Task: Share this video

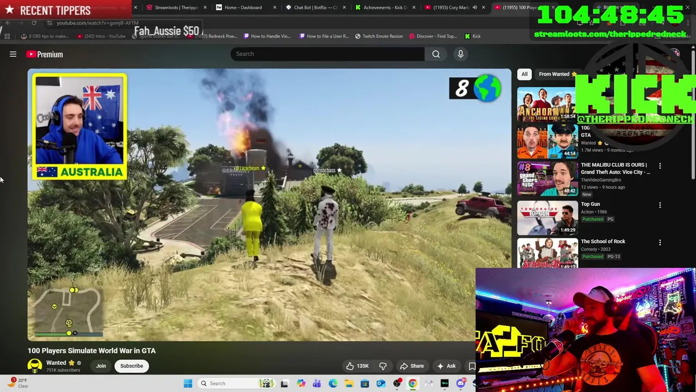Action: click(412, 366)
